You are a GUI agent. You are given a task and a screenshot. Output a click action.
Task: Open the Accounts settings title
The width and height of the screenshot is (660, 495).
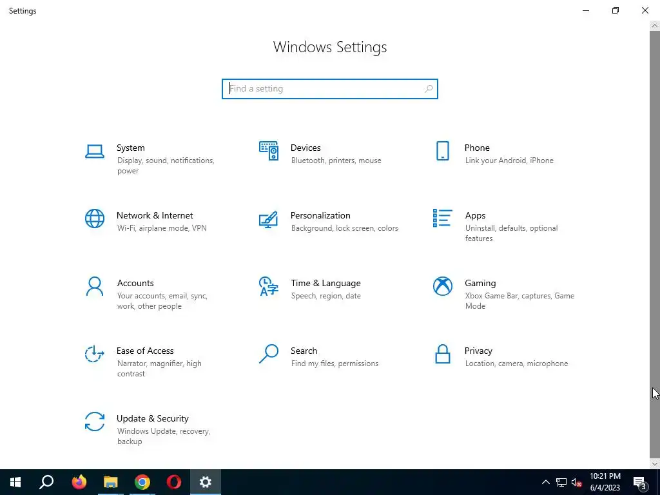click(x=135, y=284)
